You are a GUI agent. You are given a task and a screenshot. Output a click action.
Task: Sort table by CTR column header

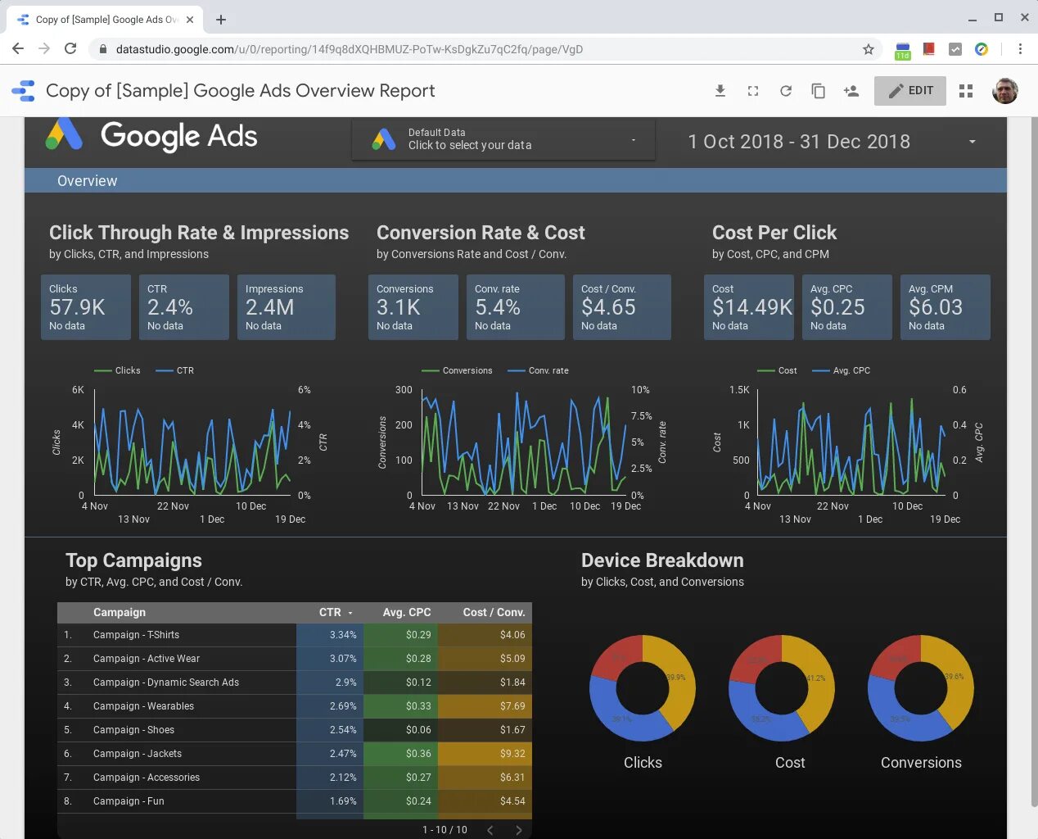point(330,612)
